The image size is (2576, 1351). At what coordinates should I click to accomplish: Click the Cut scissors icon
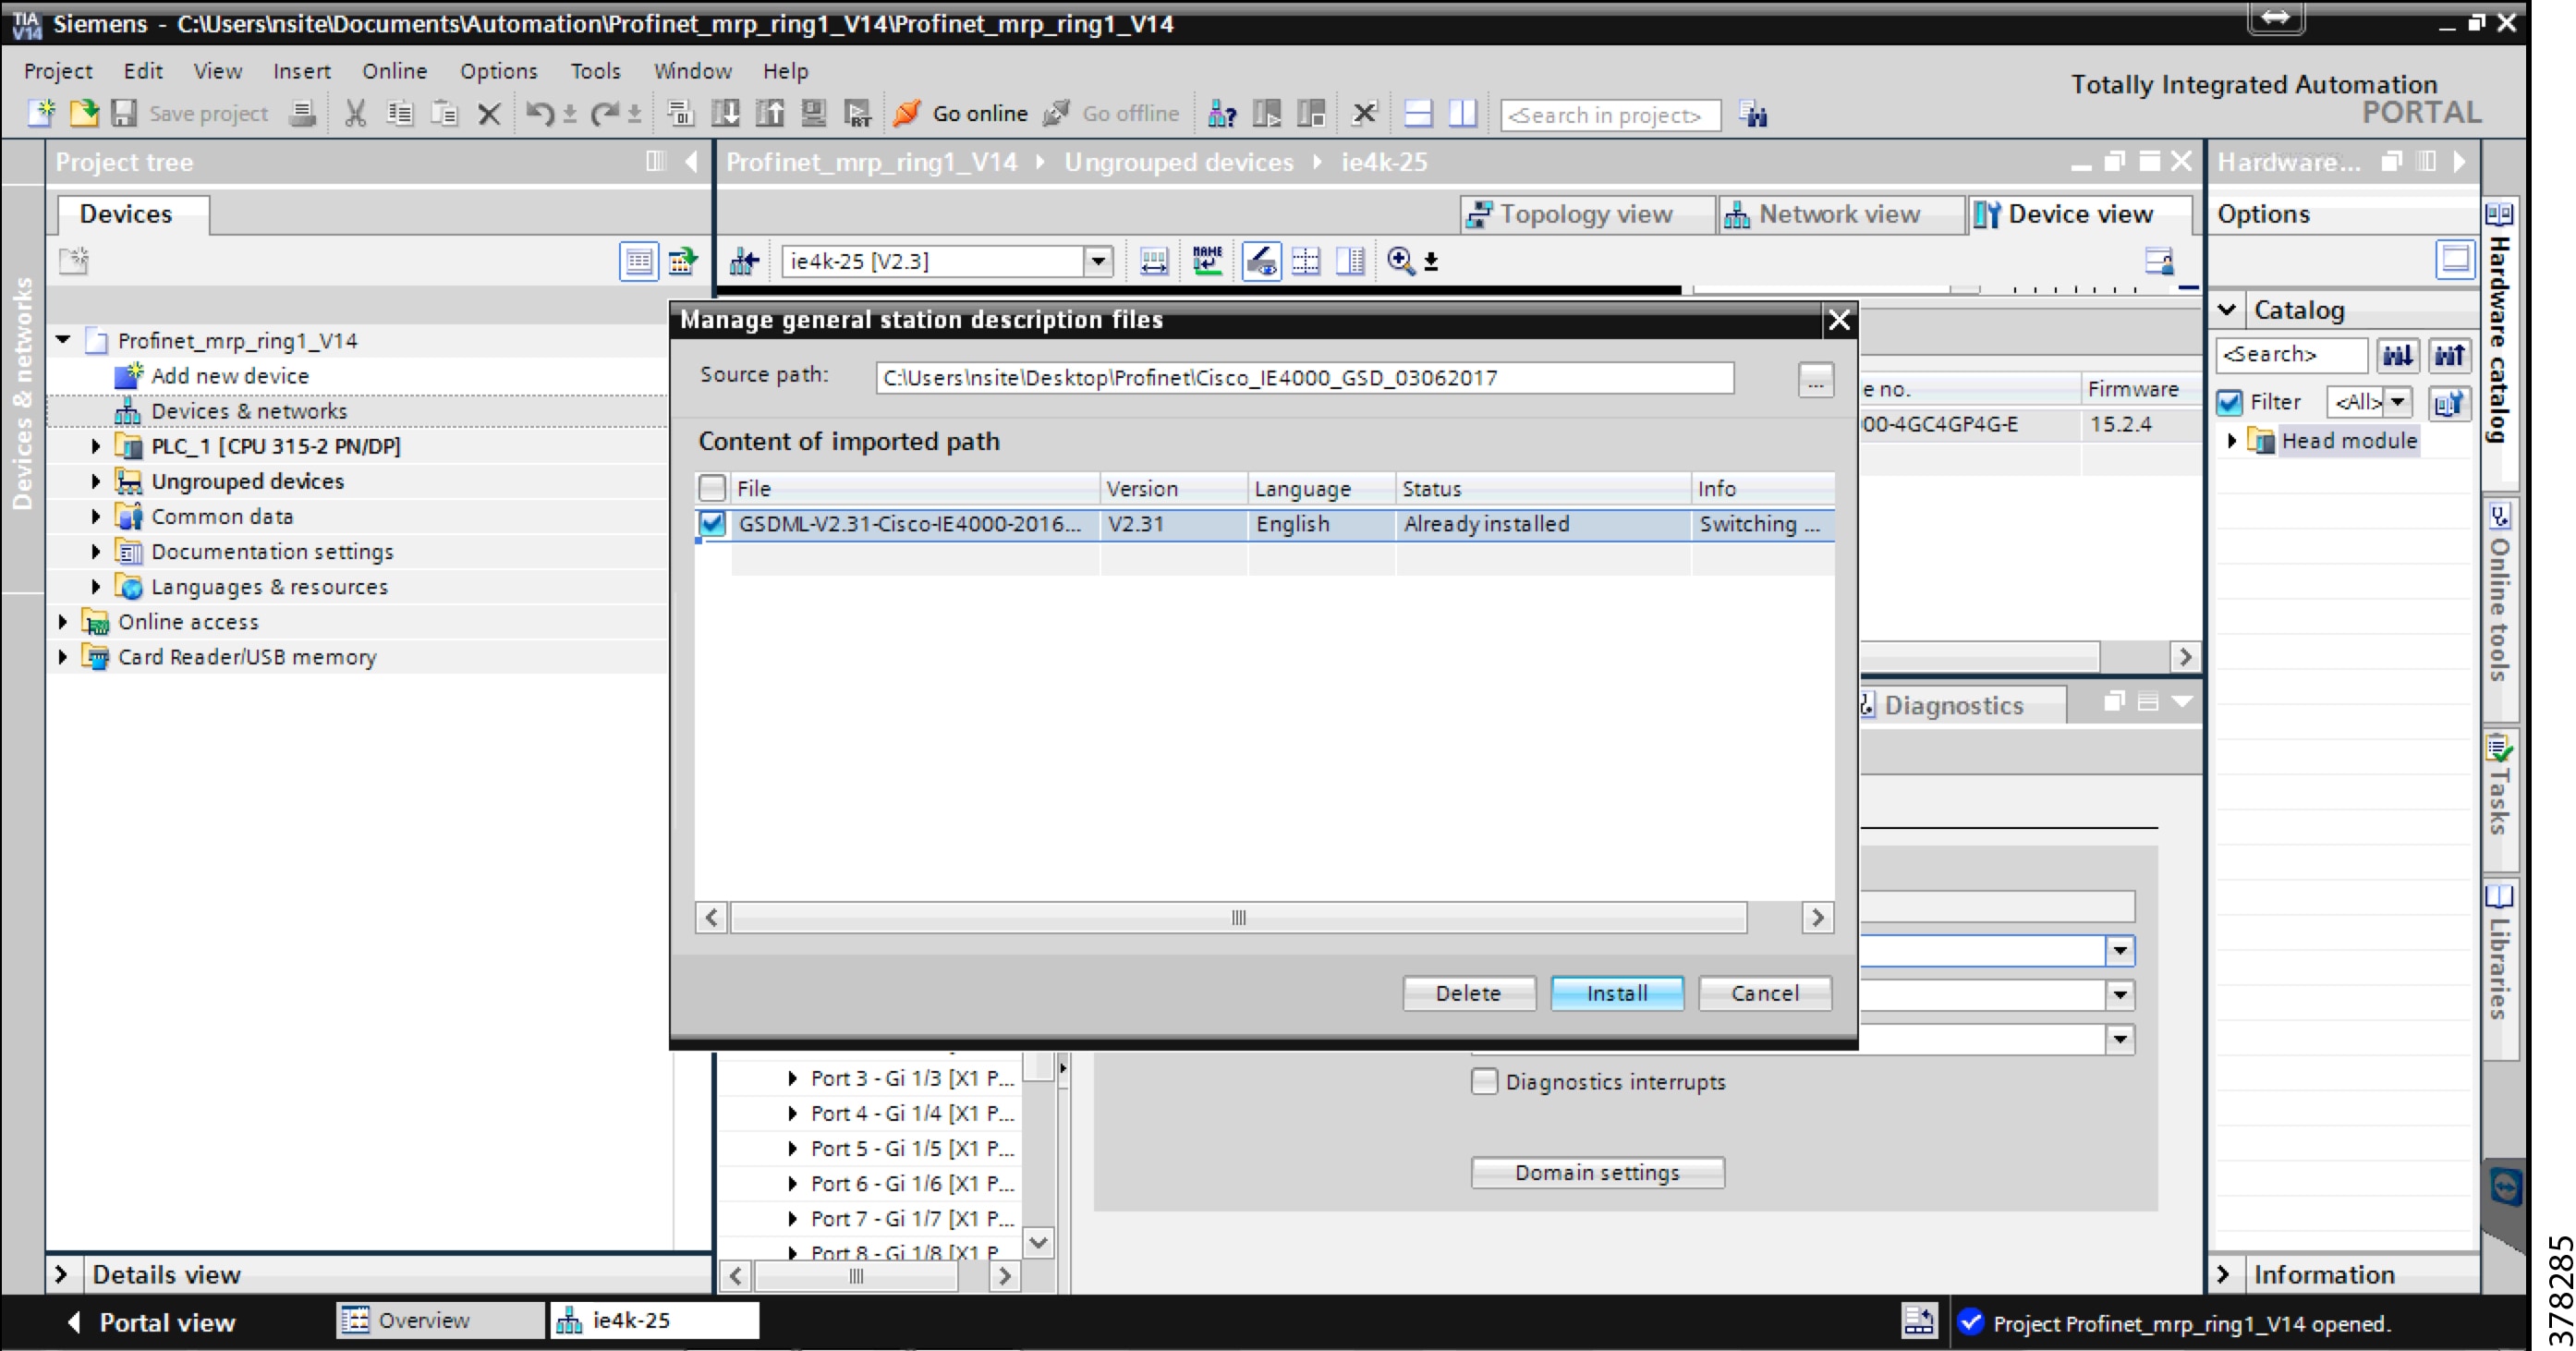[x=355, y=114]
